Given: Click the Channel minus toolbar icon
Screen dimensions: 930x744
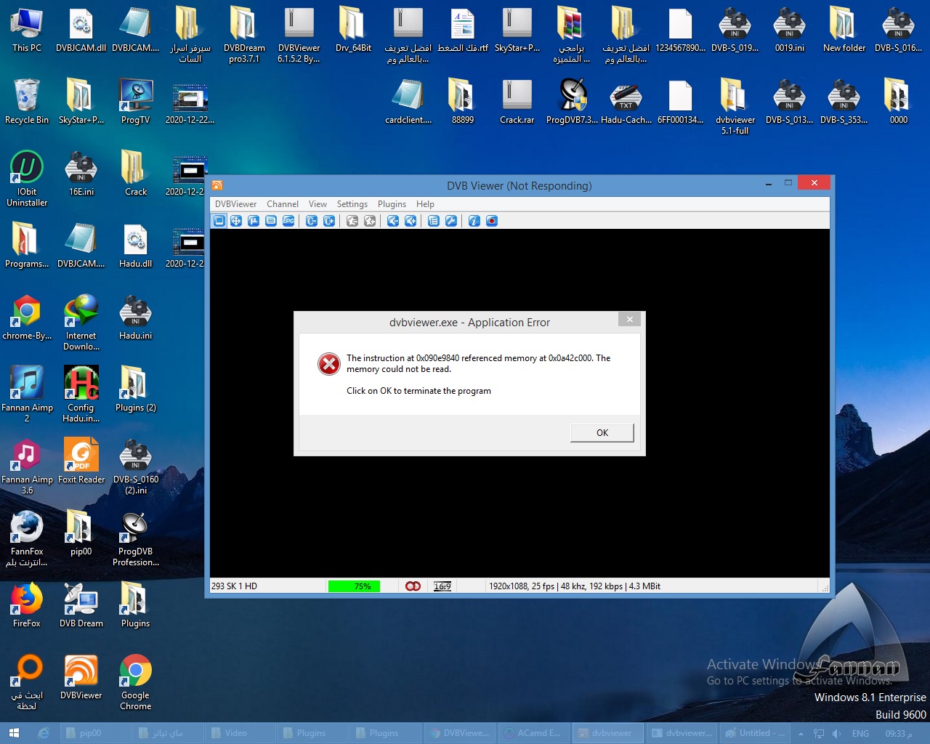Looking at the screenshot, I should click(312, 221).
